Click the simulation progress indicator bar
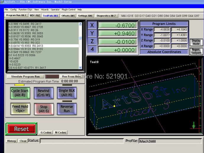 click(52, 76)
